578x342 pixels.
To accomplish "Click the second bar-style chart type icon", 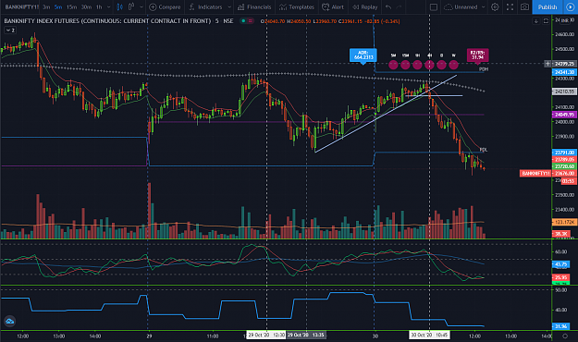I will click(131, 7).
